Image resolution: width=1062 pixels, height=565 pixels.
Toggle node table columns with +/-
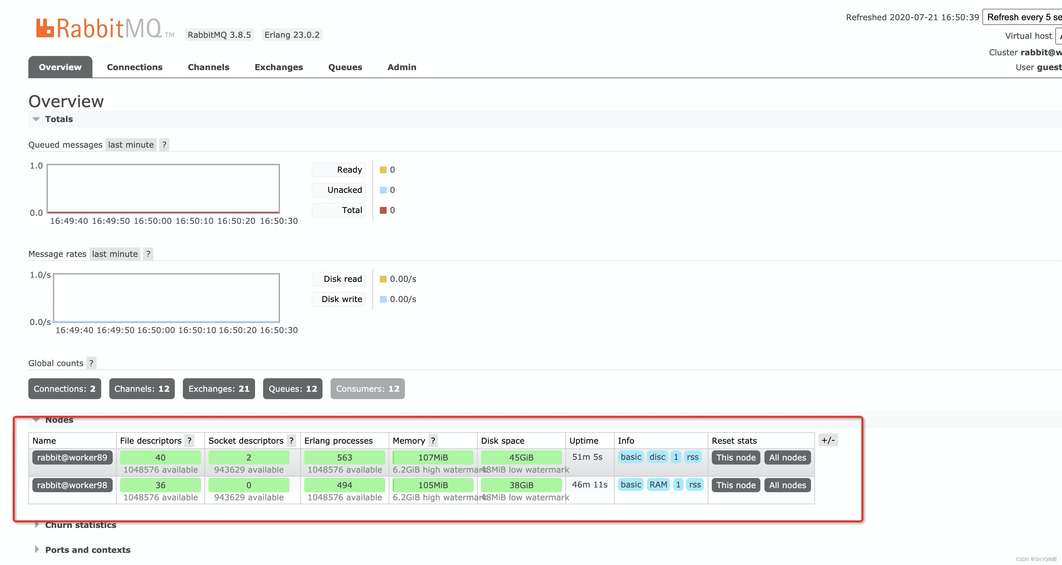click(x=828, y=440)
